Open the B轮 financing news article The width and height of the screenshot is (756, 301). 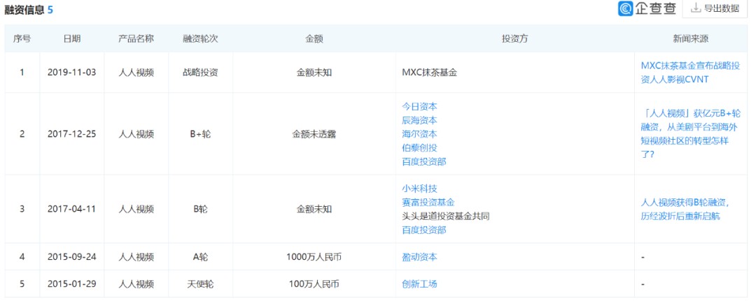pyautogui.click(x=685, y=209)
